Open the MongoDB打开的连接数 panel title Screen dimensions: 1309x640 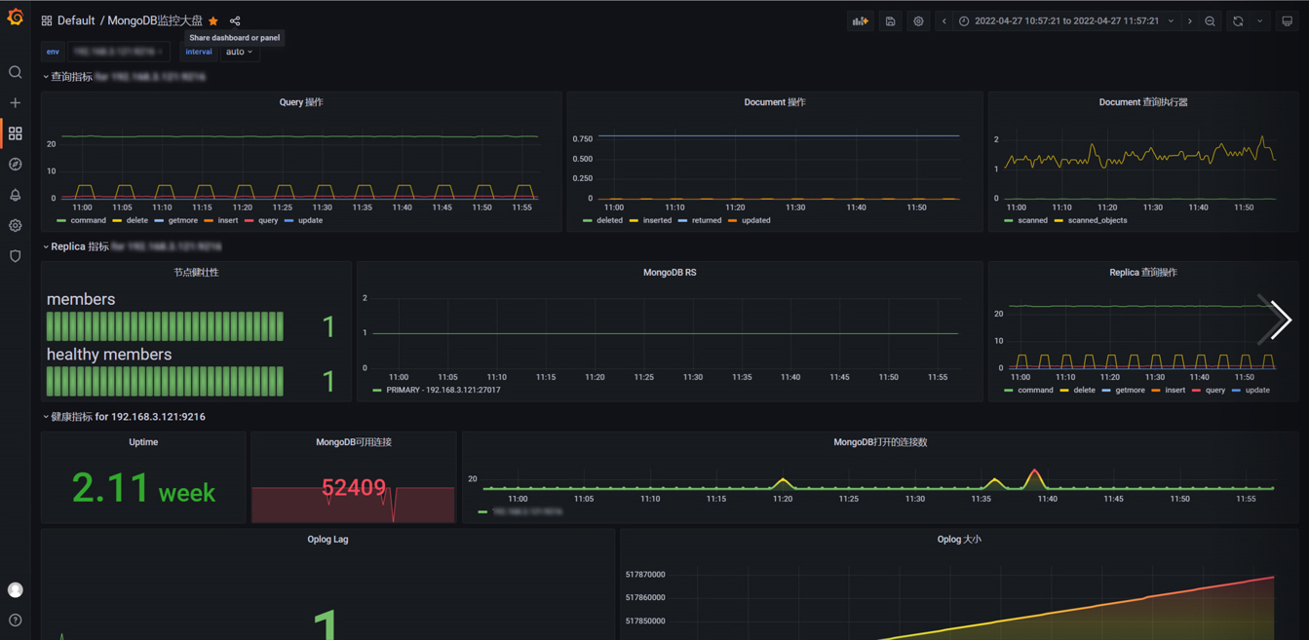[x=880, y=442]
